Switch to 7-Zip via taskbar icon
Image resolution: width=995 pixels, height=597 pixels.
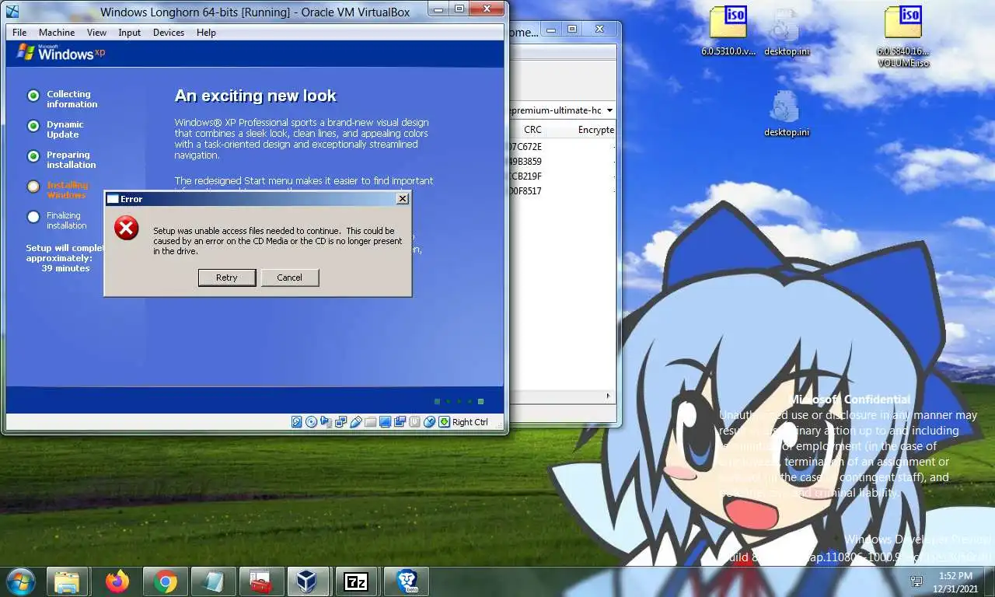tap(356, 581)
